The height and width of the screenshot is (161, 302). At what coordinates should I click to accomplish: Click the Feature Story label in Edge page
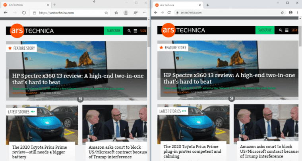[21, 48]
